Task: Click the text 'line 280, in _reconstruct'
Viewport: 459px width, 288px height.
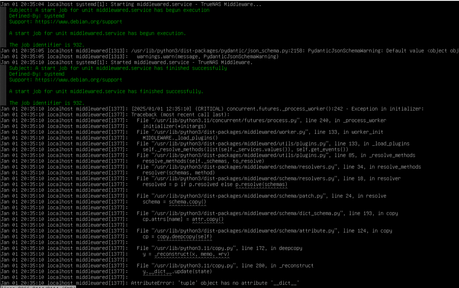Action: pos(278,265)
